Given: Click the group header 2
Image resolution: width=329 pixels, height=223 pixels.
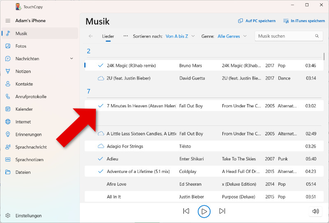Looking at the screenshot, I should tap(88, 51).
